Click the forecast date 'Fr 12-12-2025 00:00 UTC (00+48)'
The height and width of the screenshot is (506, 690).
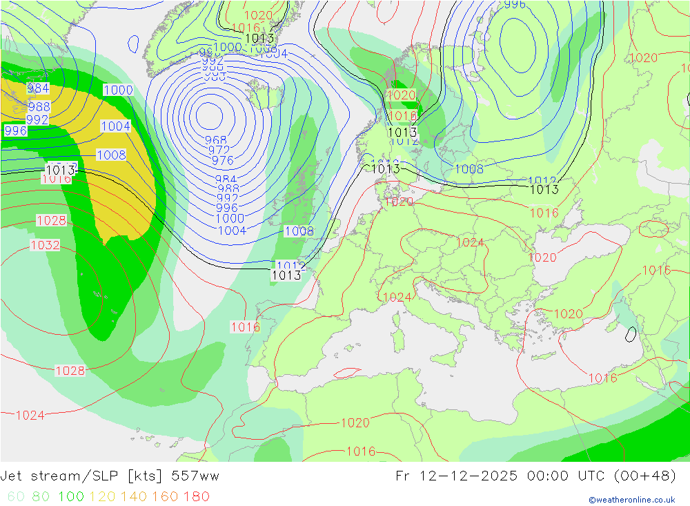pos(535,476)
